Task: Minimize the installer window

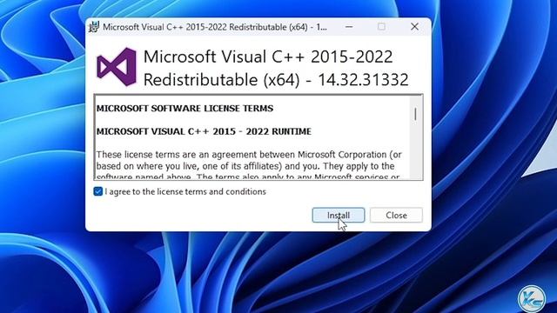Action: (x=349, y=27)
